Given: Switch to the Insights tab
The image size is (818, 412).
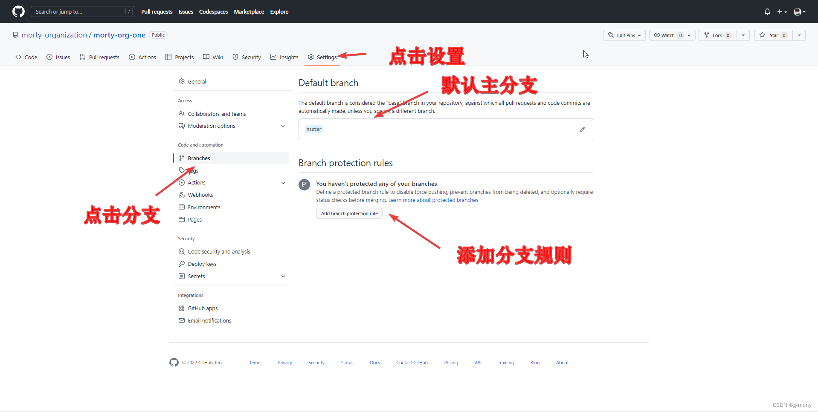Looking at the screenshot, I should coord(284,57).
